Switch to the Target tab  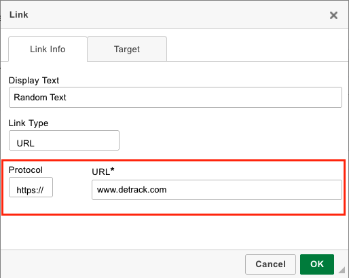pos(127,49)
